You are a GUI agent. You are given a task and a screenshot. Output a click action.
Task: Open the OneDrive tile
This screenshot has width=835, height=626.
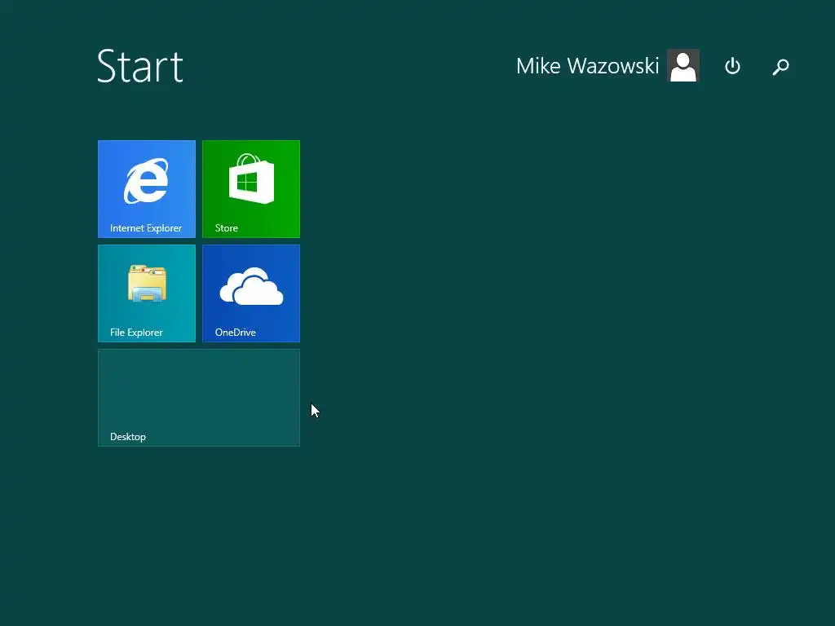pos(251,293)
